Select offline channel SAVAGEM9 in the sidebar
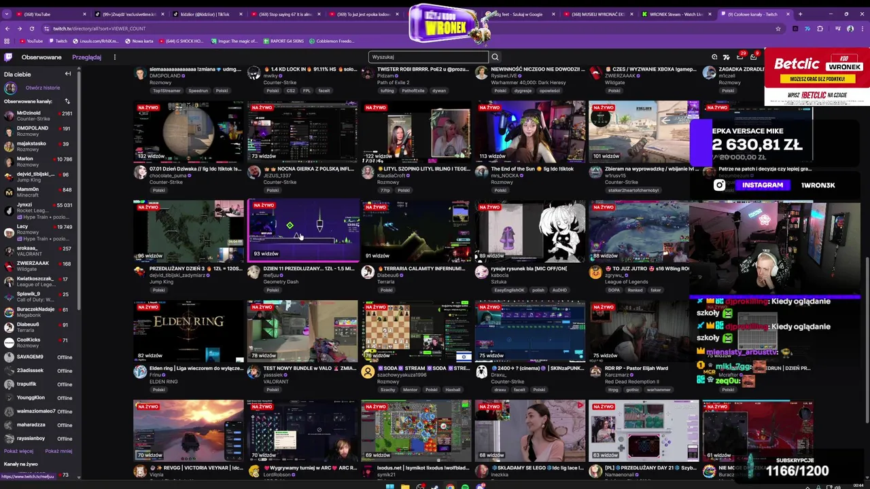 click(38, 357)
